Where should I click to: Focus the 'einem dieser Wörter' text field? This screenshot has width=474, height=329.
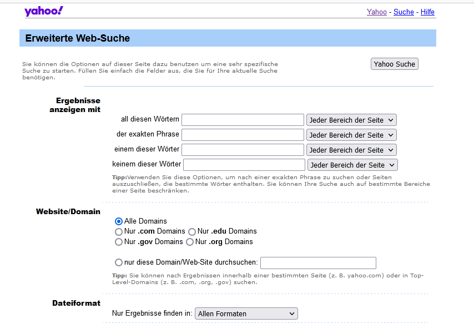(x=243, y=150)
